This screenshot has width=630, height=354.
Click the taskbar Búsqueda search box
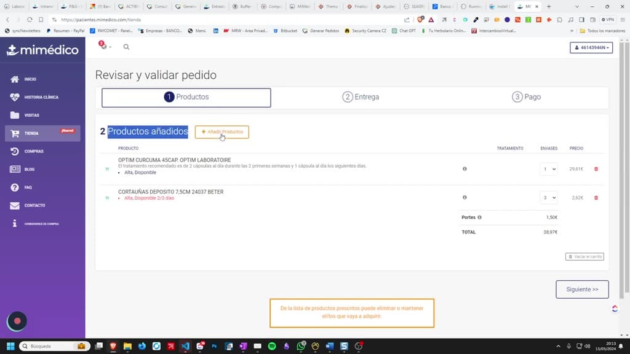click(54, 346)
